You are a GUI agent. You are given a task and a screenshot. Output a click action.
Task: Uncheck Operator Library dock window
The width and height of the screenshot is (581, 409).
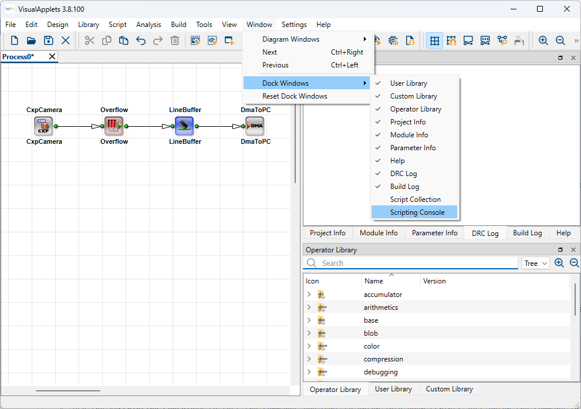pyautogui.click(x=414, y=109)
